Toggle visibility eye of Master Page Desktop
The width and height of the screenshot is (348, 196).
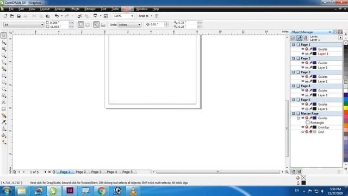point(302,127)
